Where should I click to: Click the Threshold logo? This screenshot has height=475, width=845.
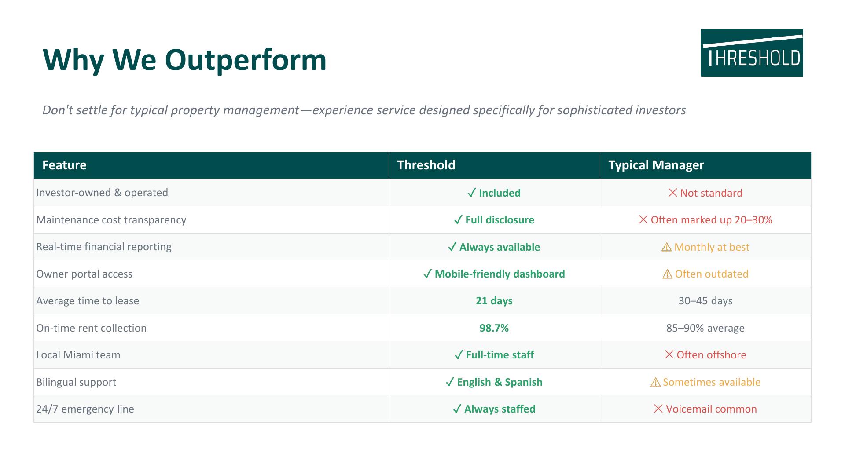[752, 53]
